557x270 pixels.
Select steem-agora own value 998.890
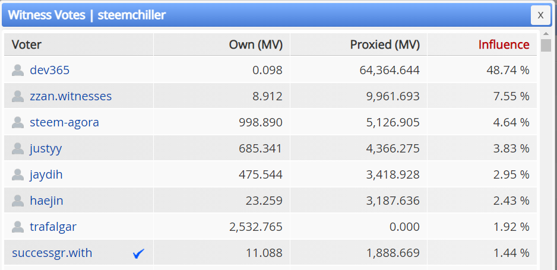[x=260, y=122]
